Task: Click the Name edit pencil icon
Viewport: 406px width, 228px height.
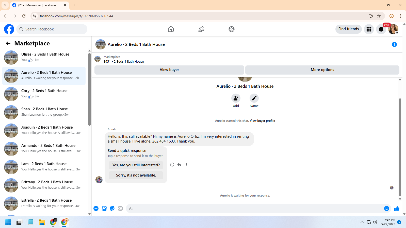Action: point(254,98)
